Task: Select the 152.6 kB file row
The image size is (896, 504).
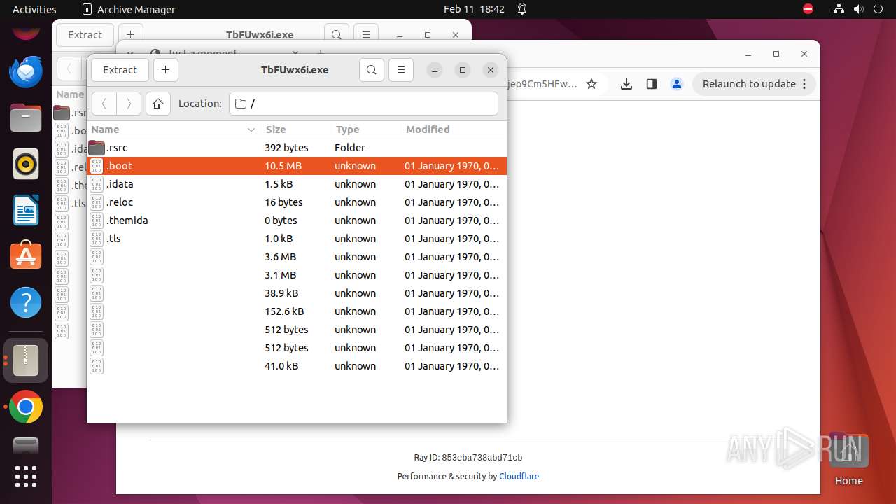Action: point(297,311)
